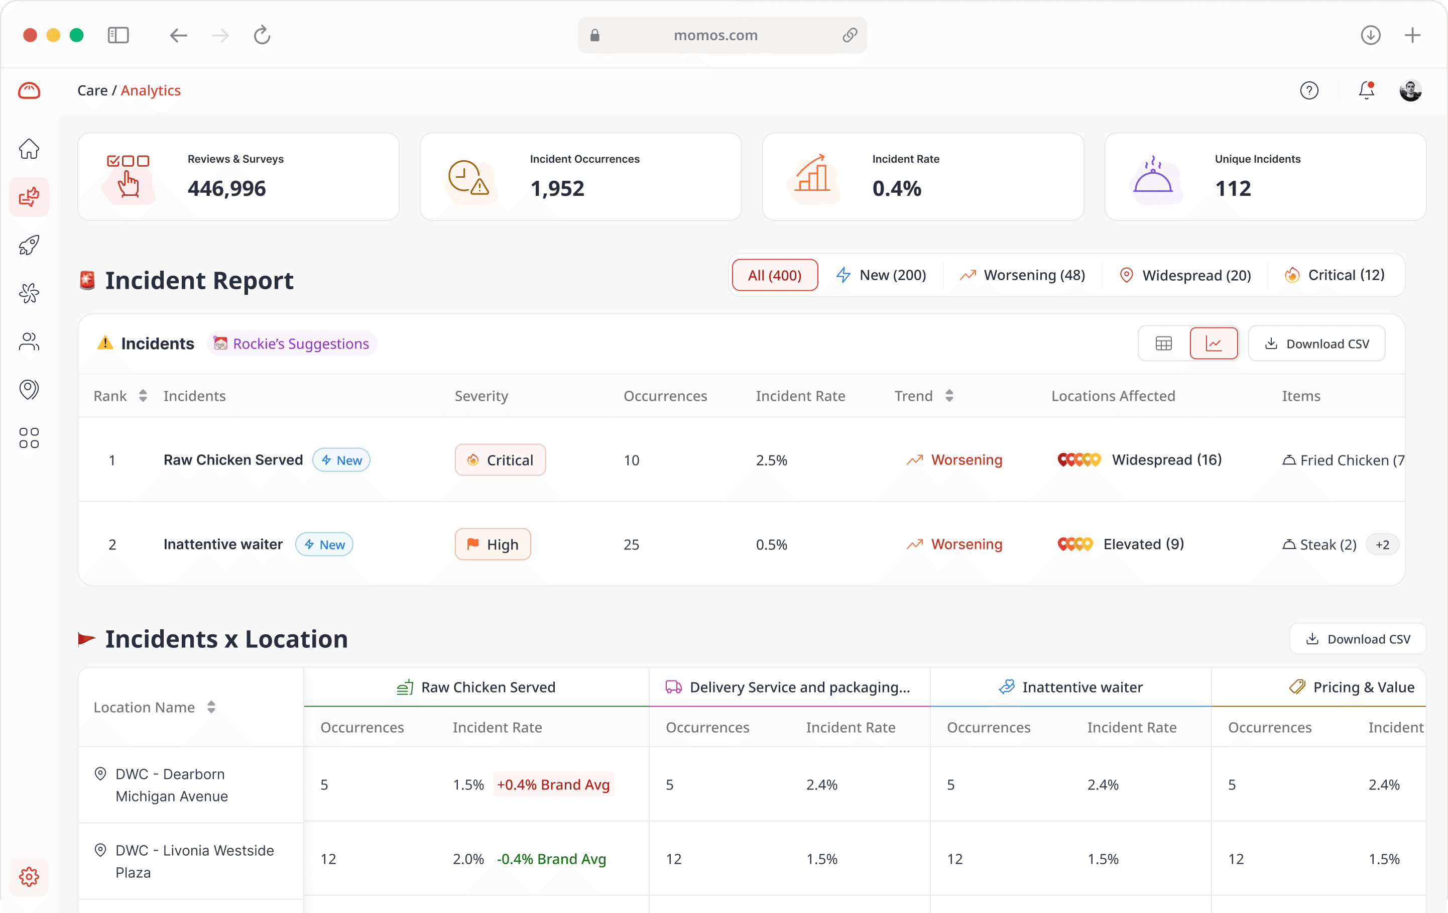Open the apps grid icon in the sidebar
This screenshot has height=913, width=1448.
[28, 437]
